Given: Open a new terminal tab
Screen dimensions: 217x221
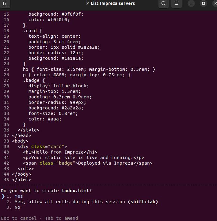Looking at the screenshot, I should click(5, 3).
